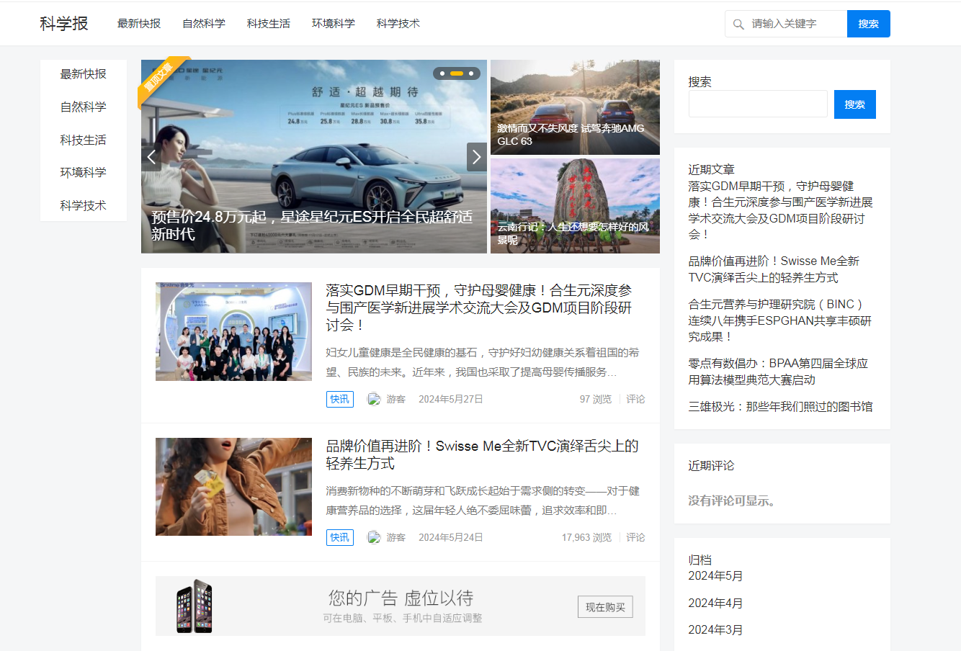Open 科技生活 in top navigation
This screenshot has height=651, width=961.
tap(269, 24)
